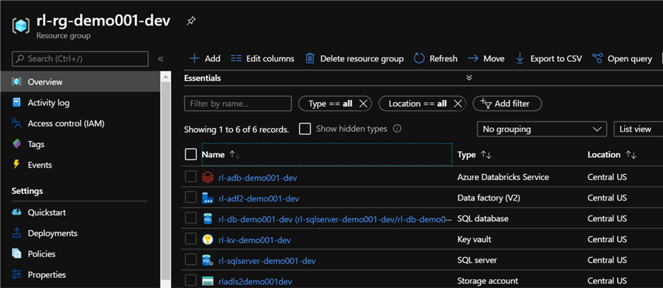Click Export to CSV

tap(549, 59)
